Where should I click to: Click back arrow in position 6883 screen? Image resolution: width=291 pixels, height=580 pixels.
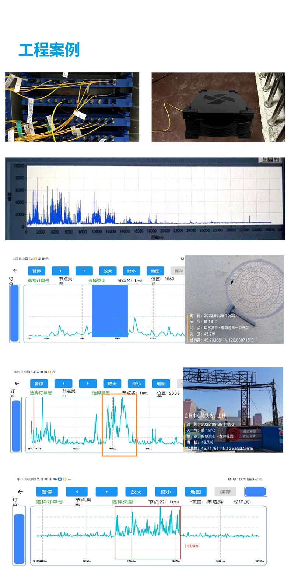click(x=17, y=384)
